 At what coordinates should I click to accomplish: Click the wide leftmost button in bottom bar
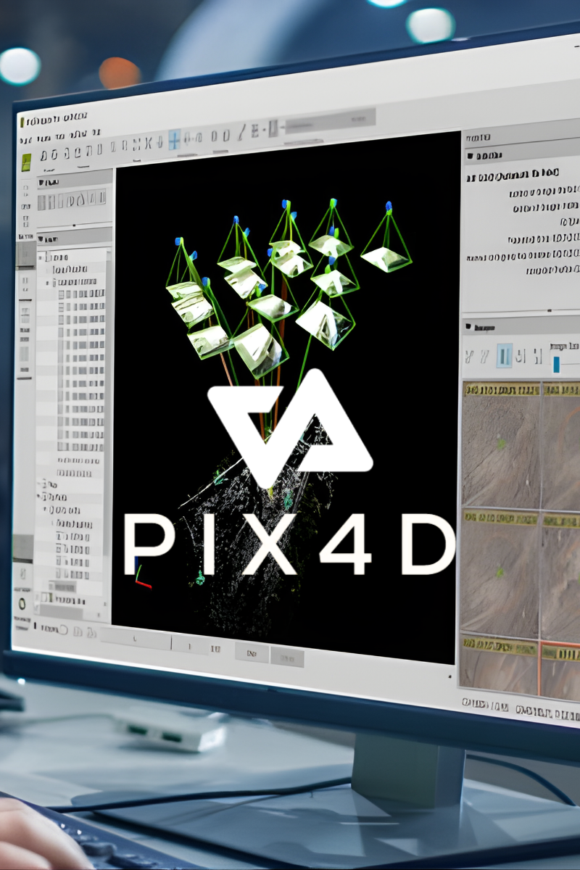[136, 639]
